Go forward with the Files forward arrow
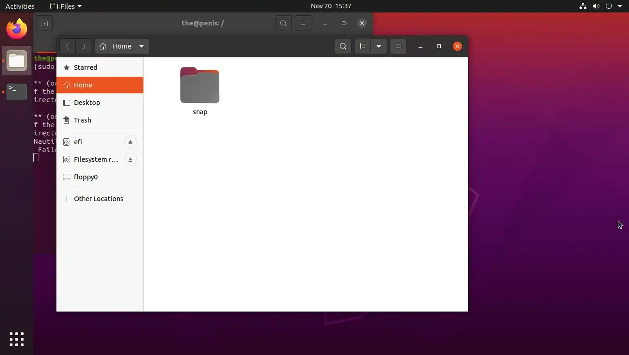 [x=84, y=46]
